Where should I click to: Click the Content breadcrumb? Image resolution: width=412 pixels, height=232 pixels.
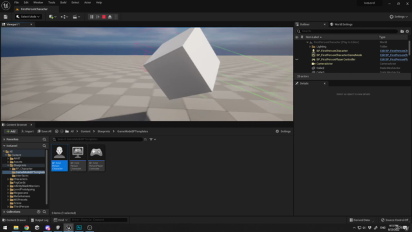click(x=86, y=131)
